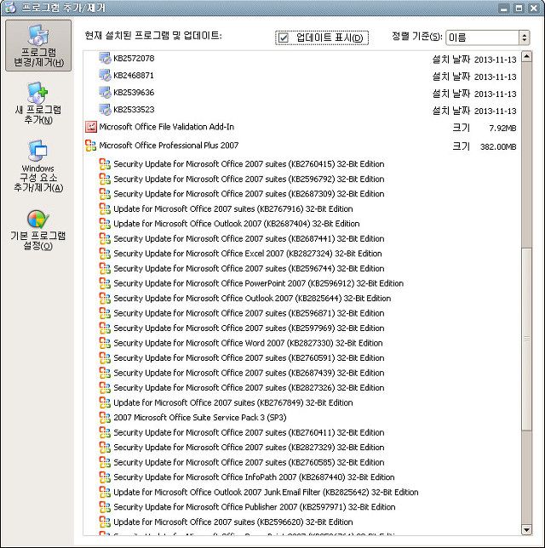
Task: Click the icon beside KB2533523
Action: pyautogui.click(x=105, y=110)
